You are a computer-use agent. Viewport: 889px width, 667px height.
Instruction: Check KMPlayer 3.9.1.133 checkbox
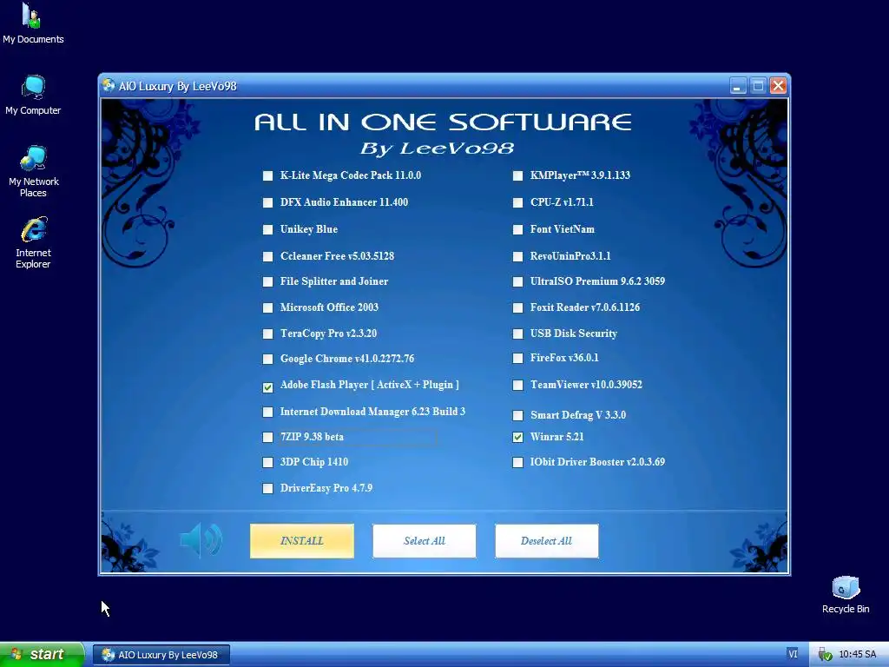[x=517, y=175]
